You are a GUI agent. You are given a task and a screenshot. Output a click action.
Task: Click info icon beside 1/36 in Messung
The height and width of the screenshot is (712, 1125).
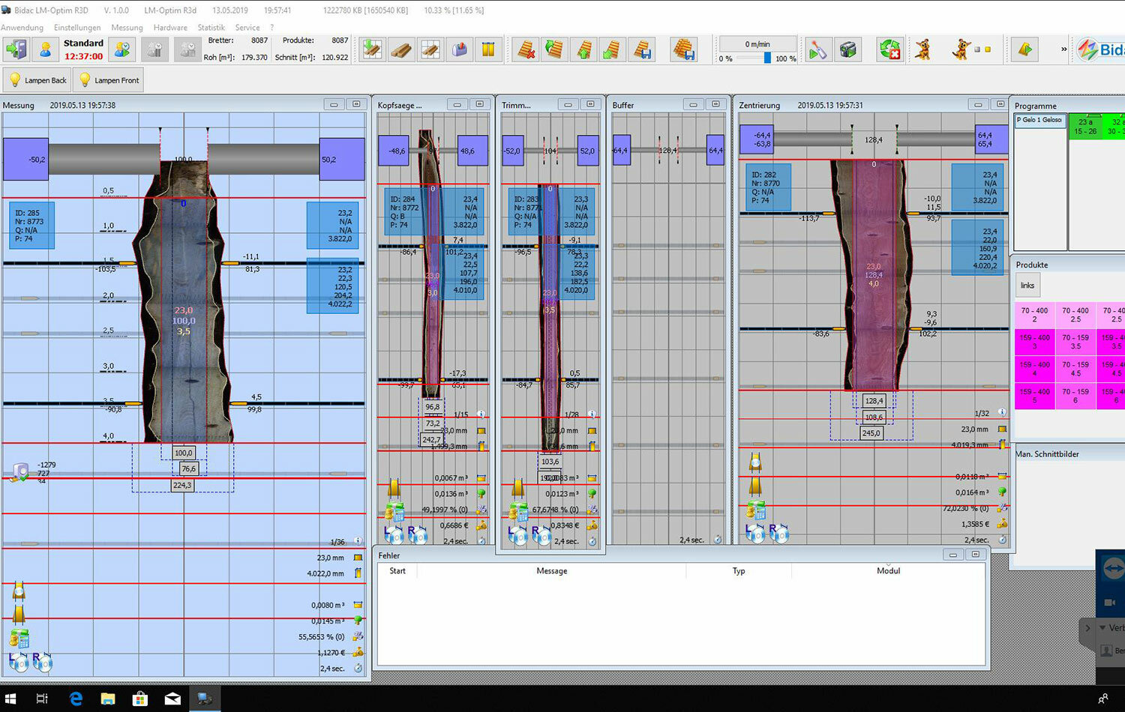(358, 541)
